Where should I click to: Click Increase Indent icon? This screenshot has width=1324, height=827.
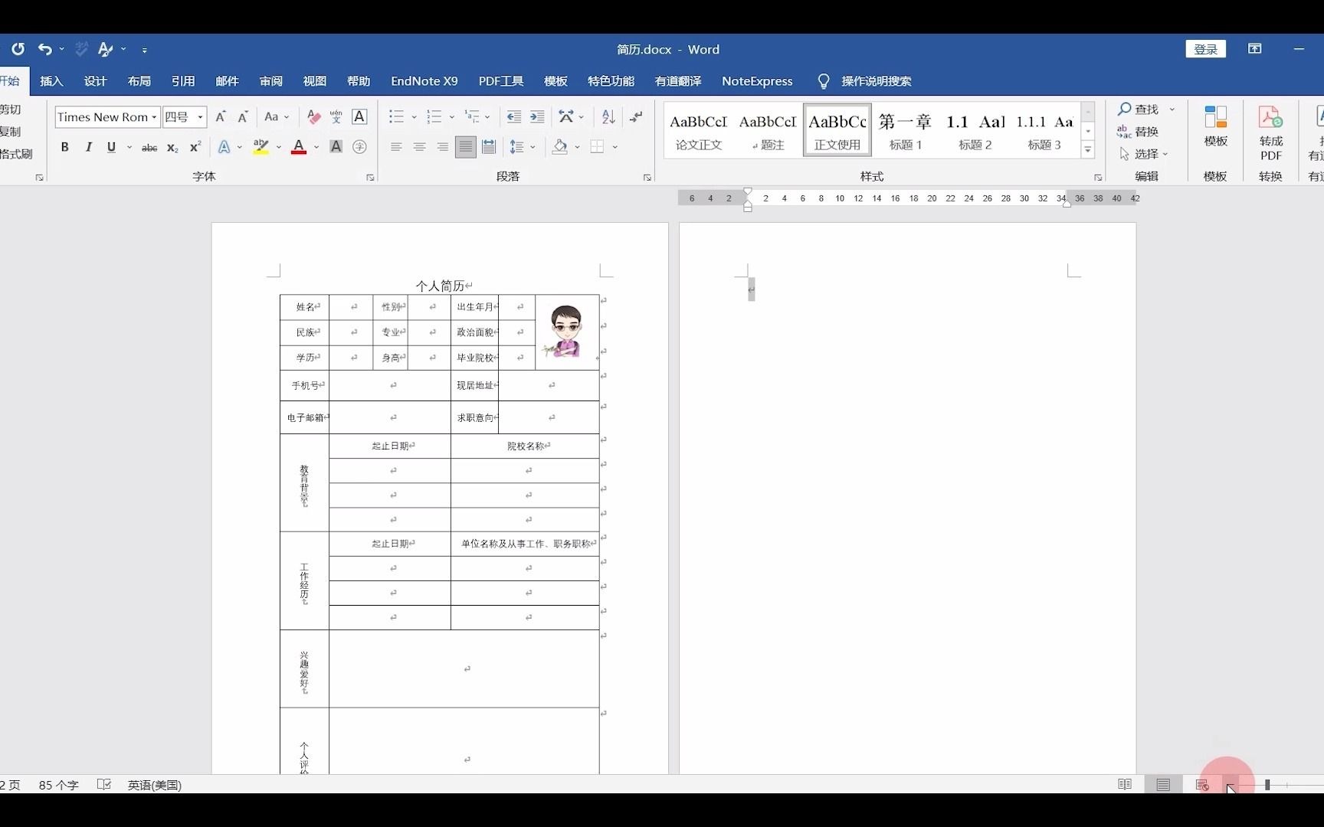537,117
